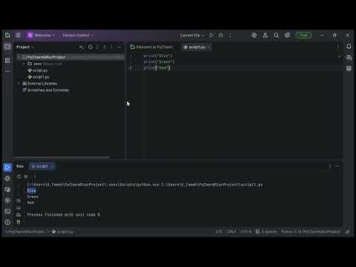356x267 pixels.
Task: Open the Current File run configuration dropdown
Action: (192, 35)
